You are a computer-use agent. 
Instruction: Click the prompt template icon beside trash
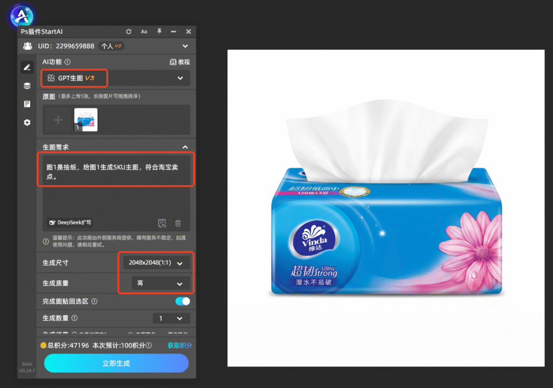(x=162, y=223)
